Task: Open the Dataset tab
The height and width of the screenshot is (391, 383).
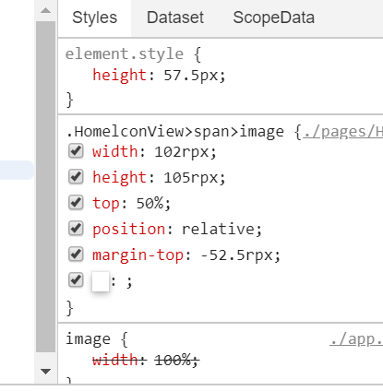Action: pyautogui.click(x=175, y=18)
